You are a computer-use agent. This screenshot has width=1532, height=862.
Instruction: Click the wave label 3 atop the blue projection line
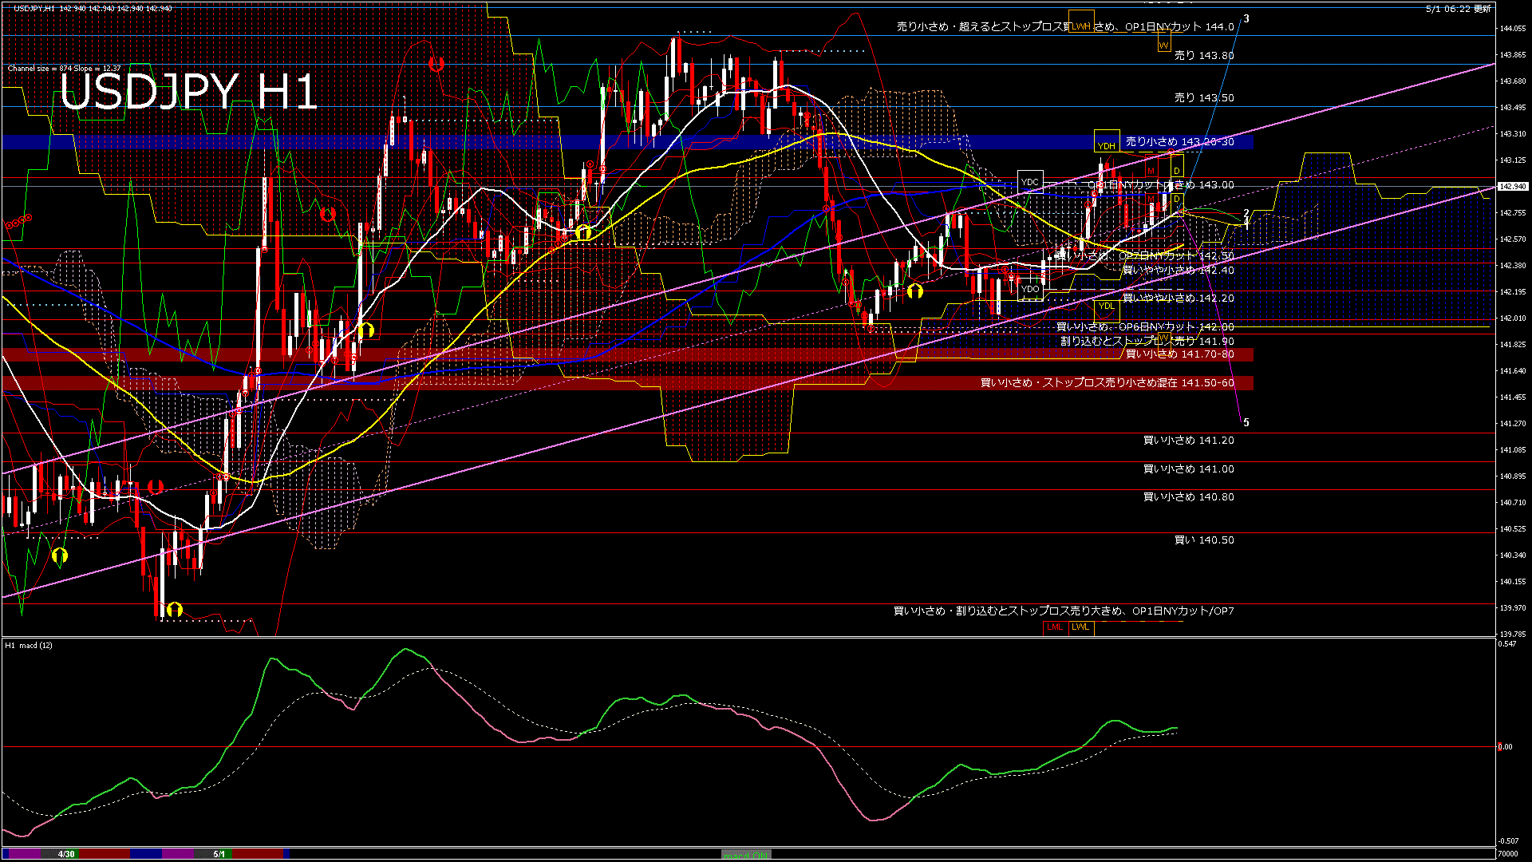coord(1246,19)
